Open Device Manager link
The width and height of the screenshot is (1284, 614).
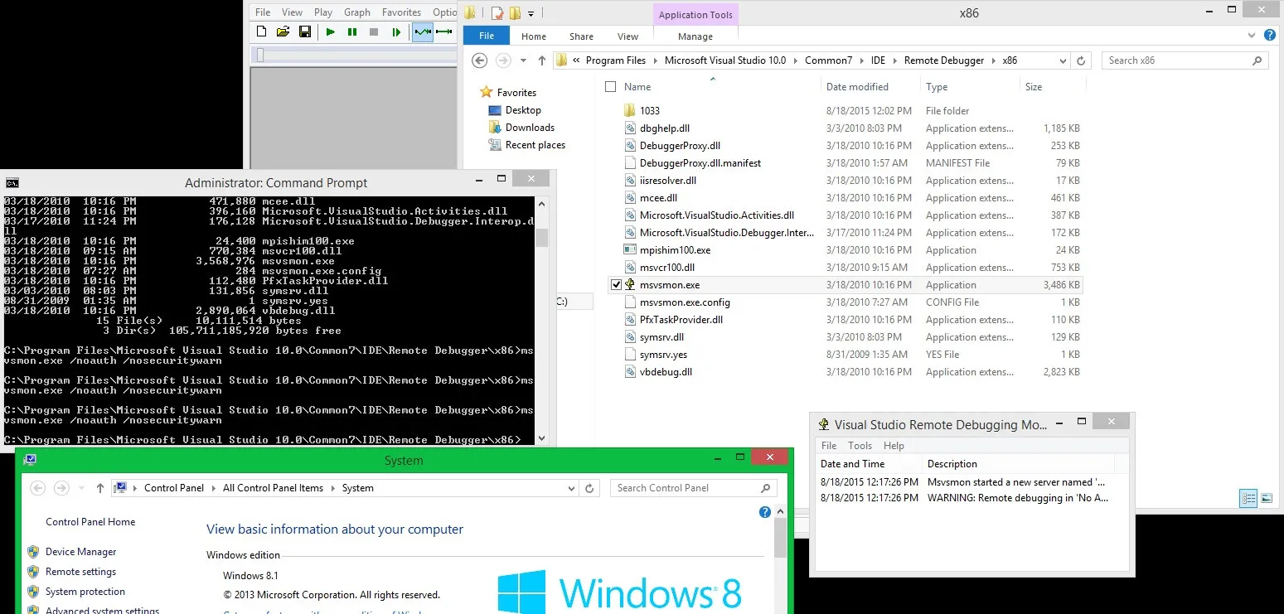coord(80,552)
